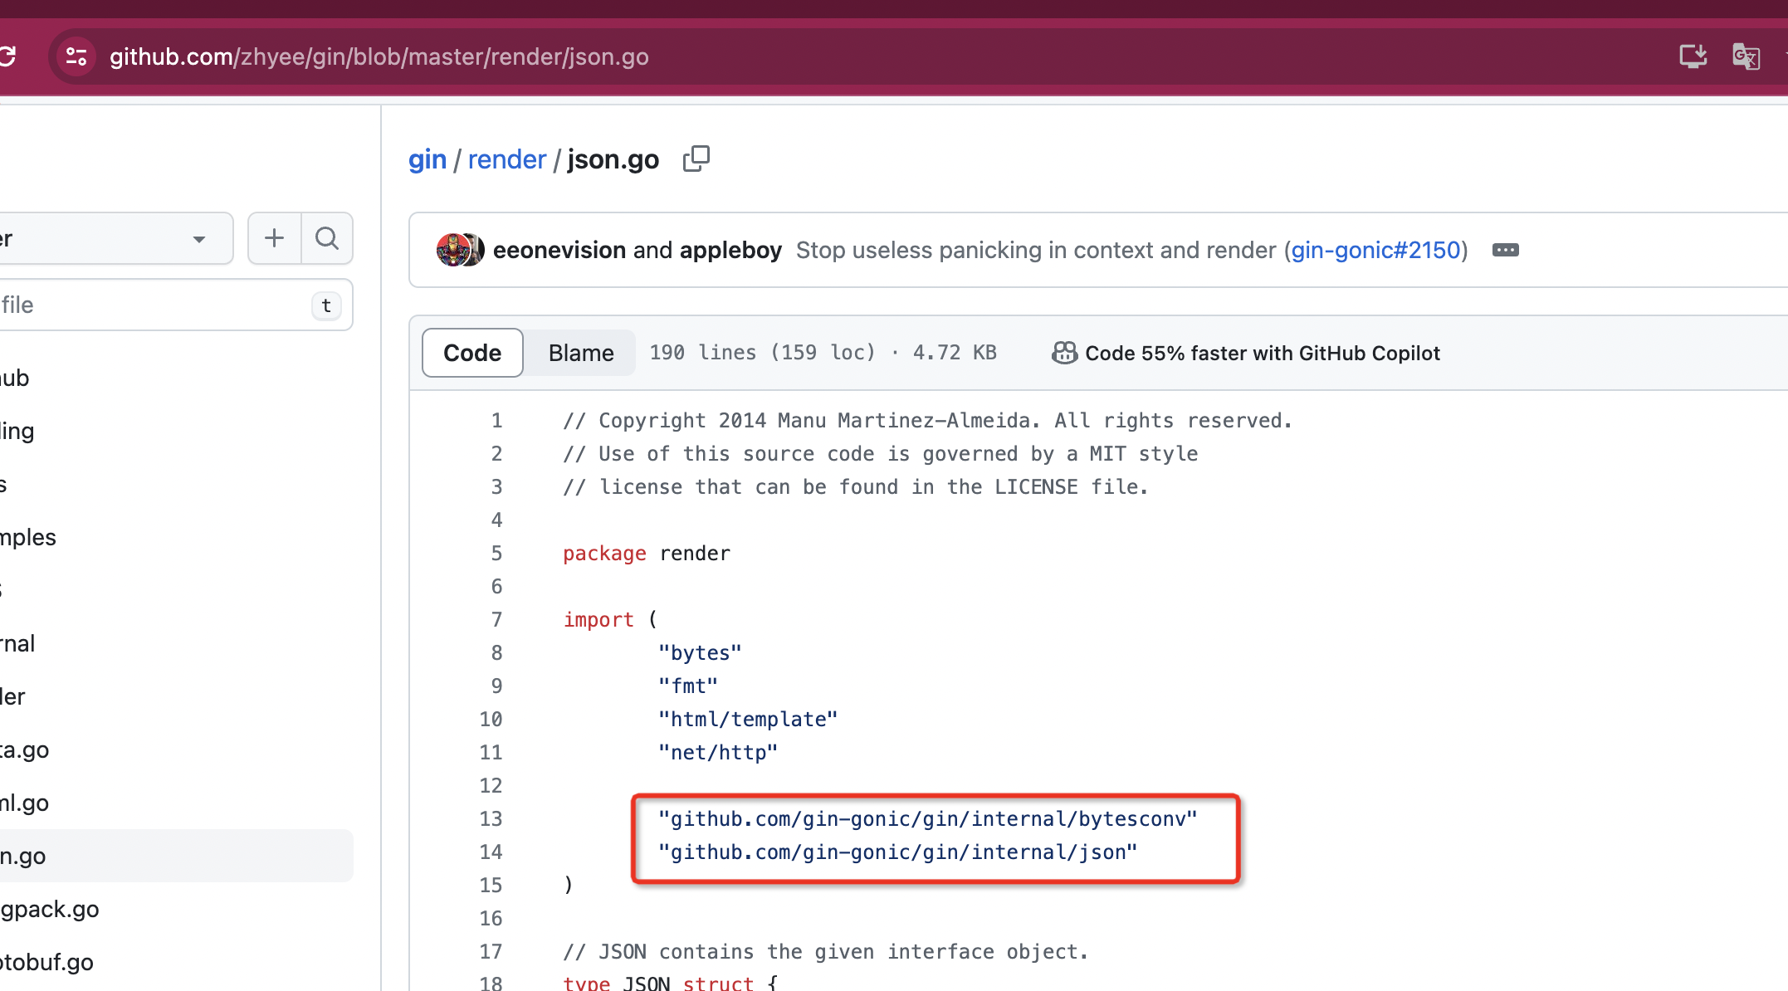Click the "bytes" import string
The image size is (1788, 991).
(700, 653)
